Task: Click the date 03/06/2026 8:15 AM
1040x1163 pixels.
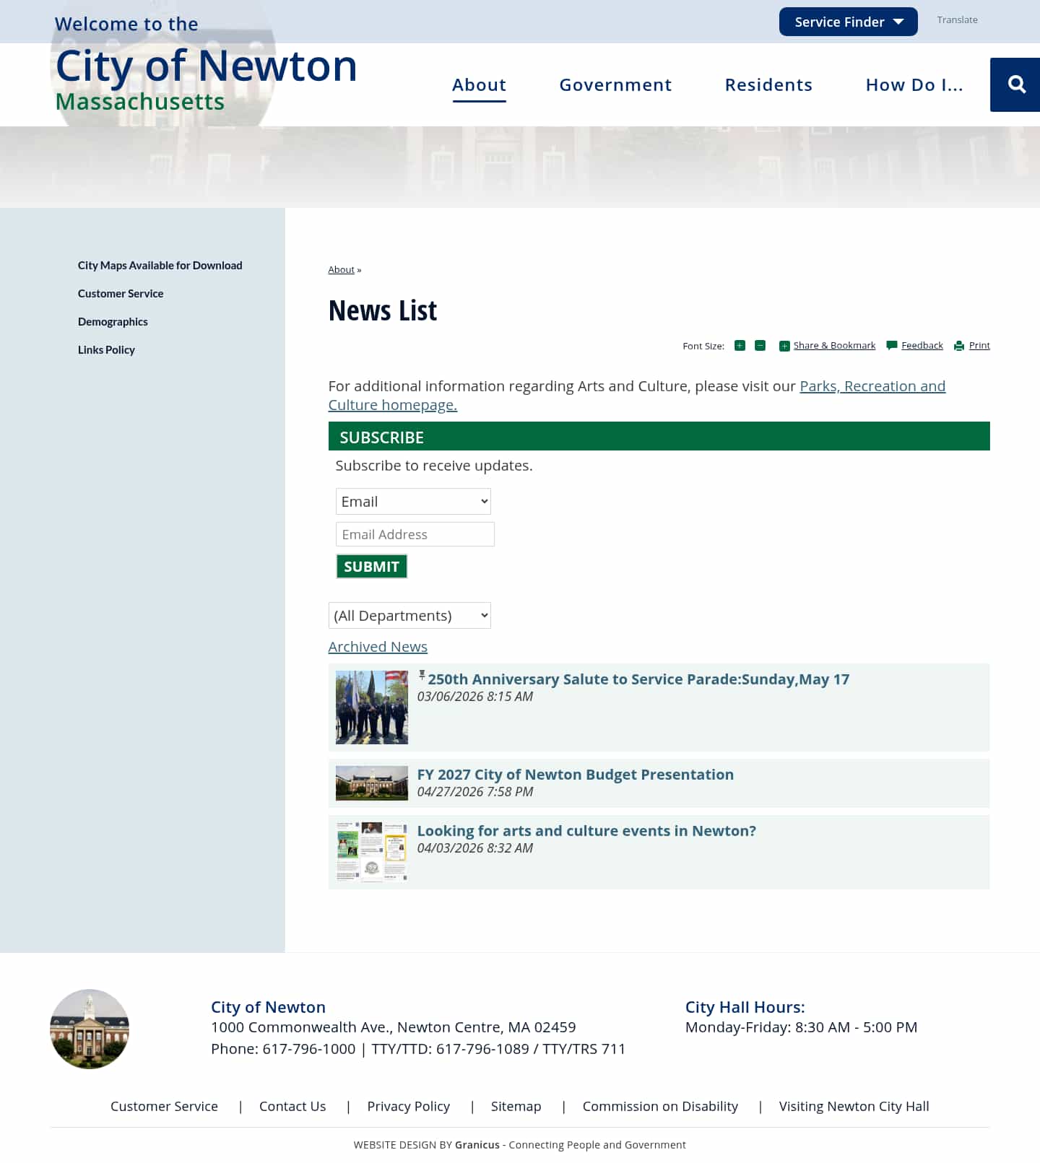Action: pyautogui.click(x=475, y=697)
